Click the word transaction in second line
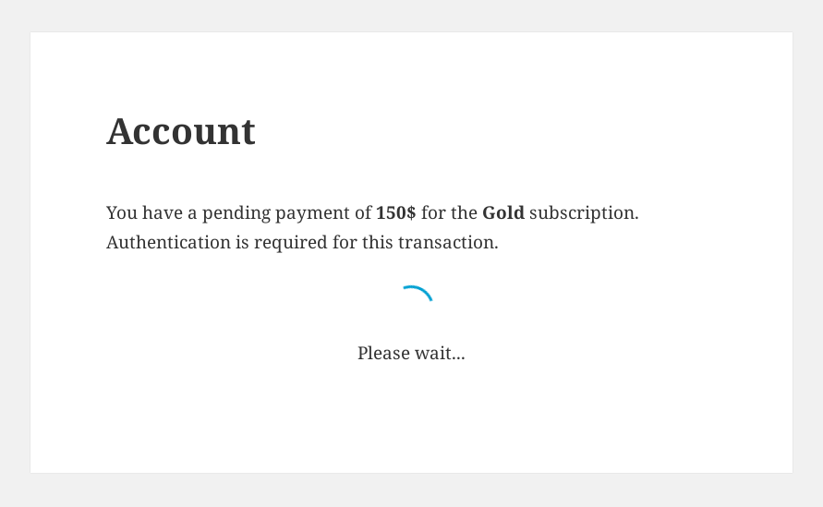Screen dimensions: 823x507 point(448,243)
